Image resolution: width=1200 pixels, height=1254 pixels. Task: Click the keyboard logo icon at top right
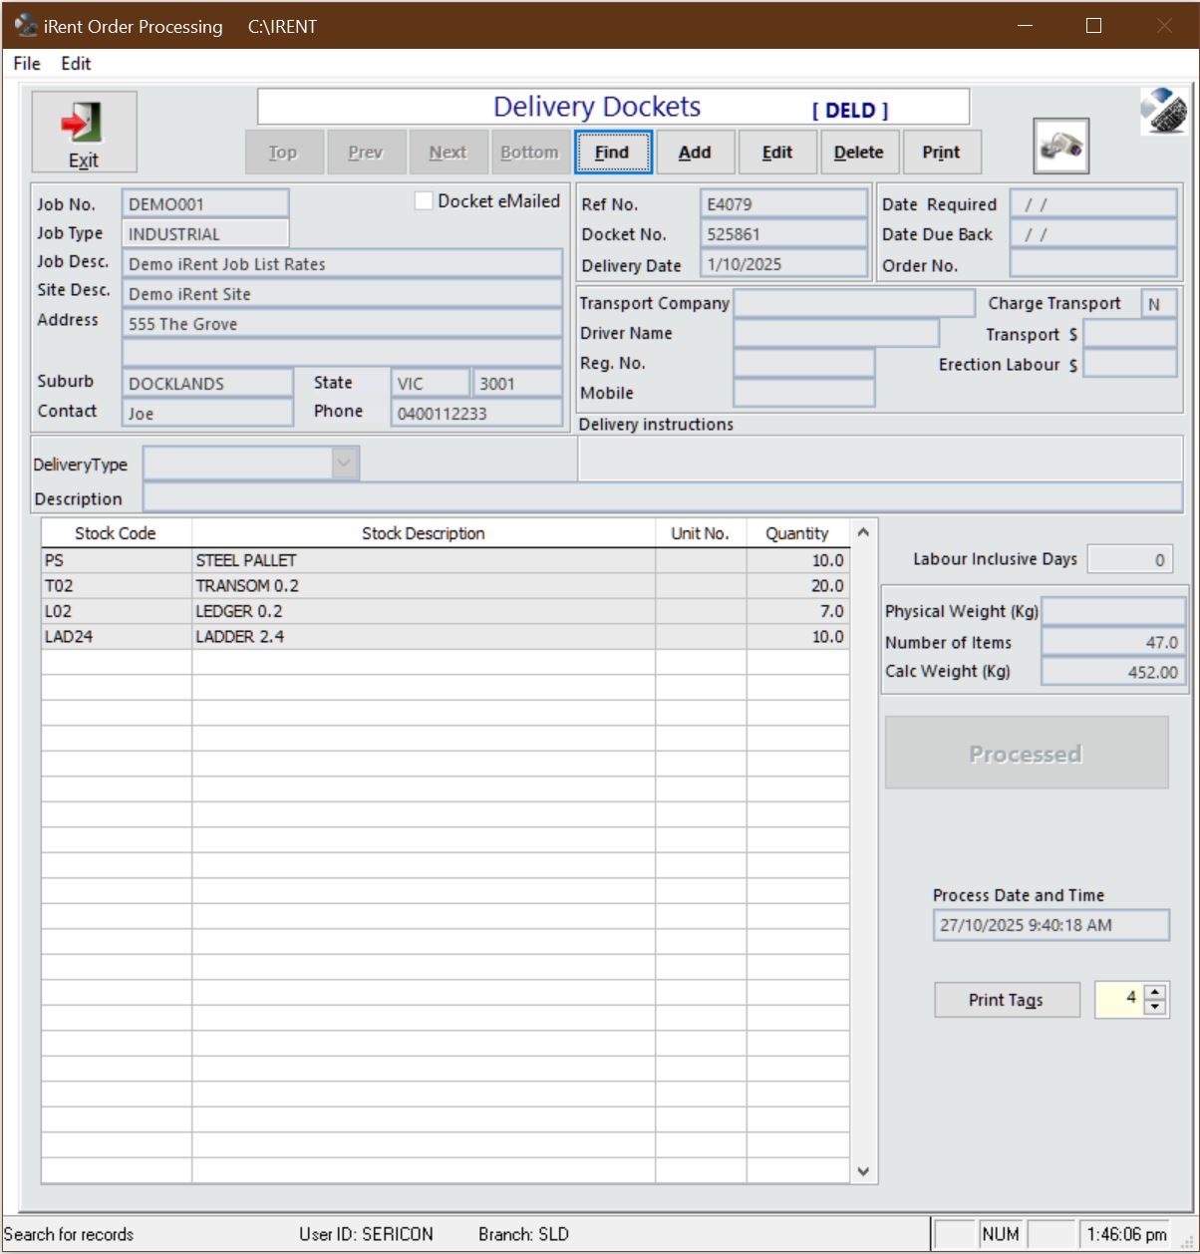coord(1163,111)
